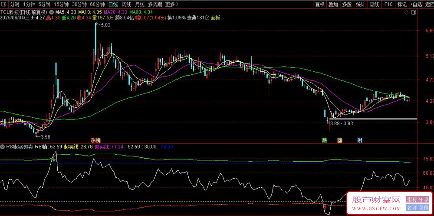
Task: Switch to 5分钟 period
Action: pyautogui.click(x=45, y=4)
